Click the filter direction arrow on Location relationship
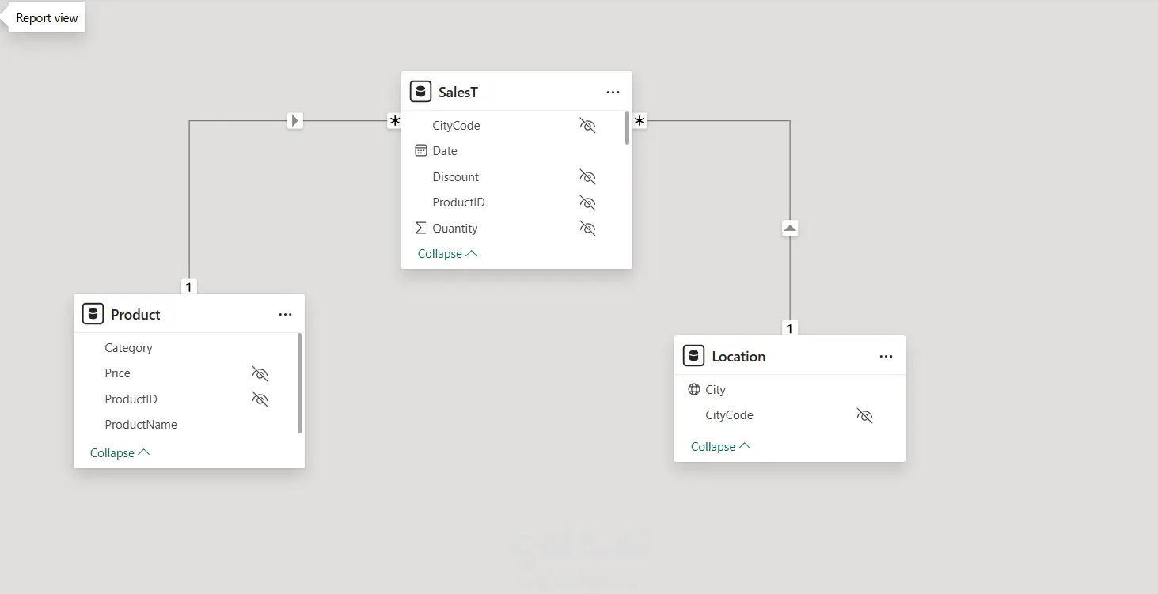Viewport: 1158px width, 594px height. coord(790,229)
